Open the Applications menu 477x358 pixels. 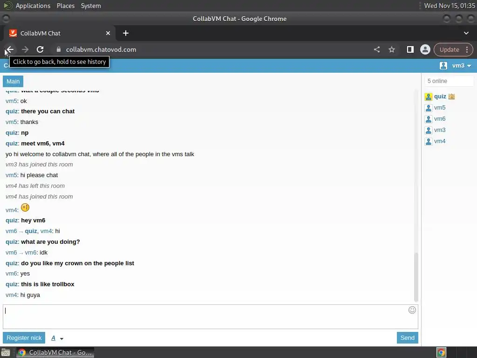point(33,6)
